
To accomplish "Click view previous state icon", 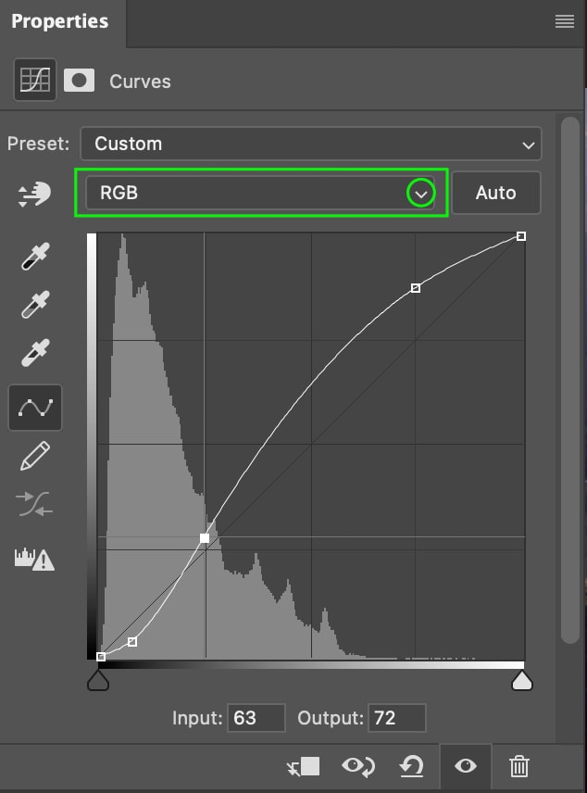I will click(358, 766).
